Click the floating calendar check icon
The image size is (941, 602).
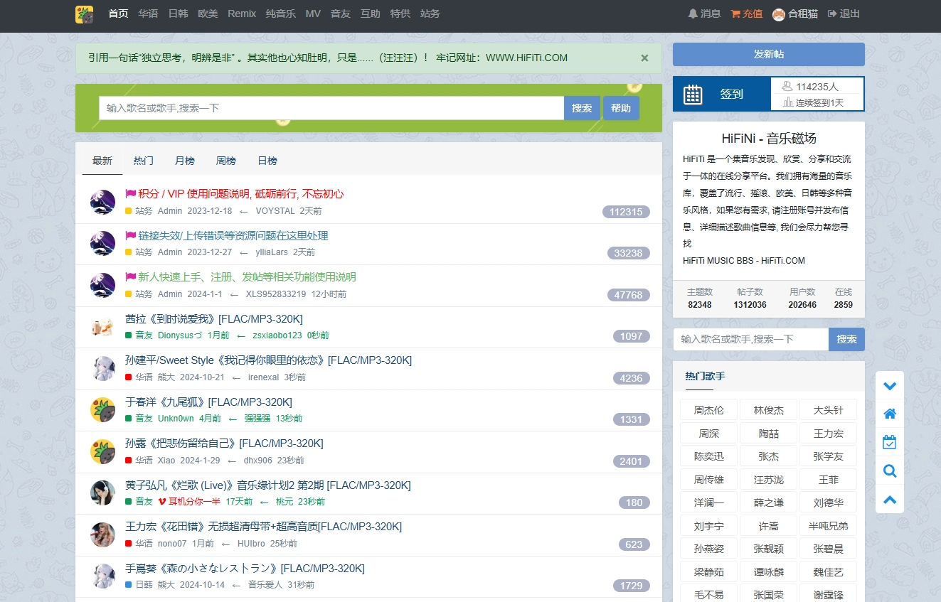coord(889,442)
